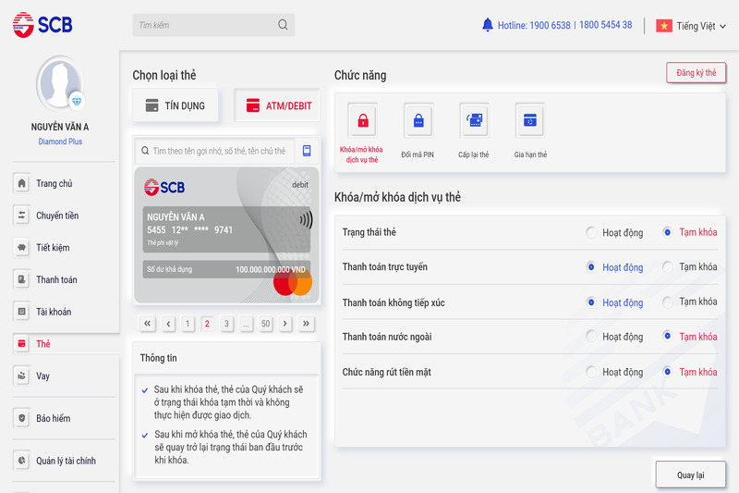Click the Tìm kiếm search field

pos(213,25)
